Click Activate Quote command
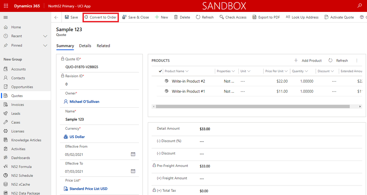 click(339, 17)
